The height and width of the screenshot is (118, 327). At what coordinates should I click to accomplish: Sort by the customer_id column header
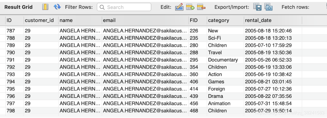pos(41,20)
